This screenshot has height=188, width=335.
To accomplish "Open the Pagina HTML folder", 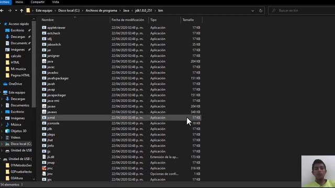I will (x=20, y=75).
